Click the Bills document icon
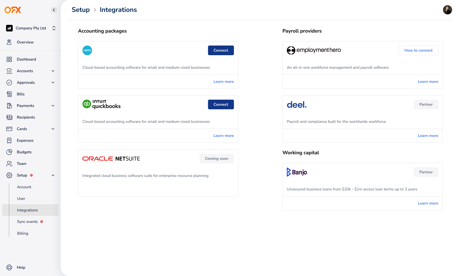The image size is (459, 276). [9, 94]
